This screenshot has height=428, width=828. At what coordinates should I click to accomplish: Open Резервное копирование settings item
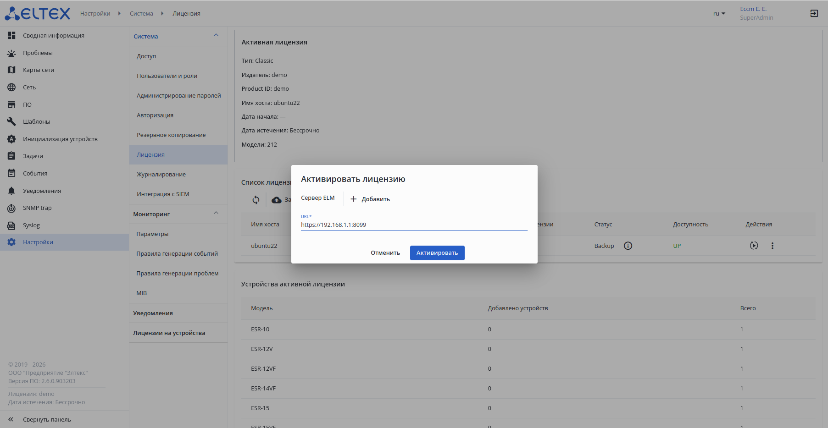point(171,135)
